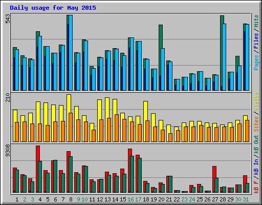Click day label 20 on the x-axis
This screenshot has height=205, width=262.
(161, 199)
